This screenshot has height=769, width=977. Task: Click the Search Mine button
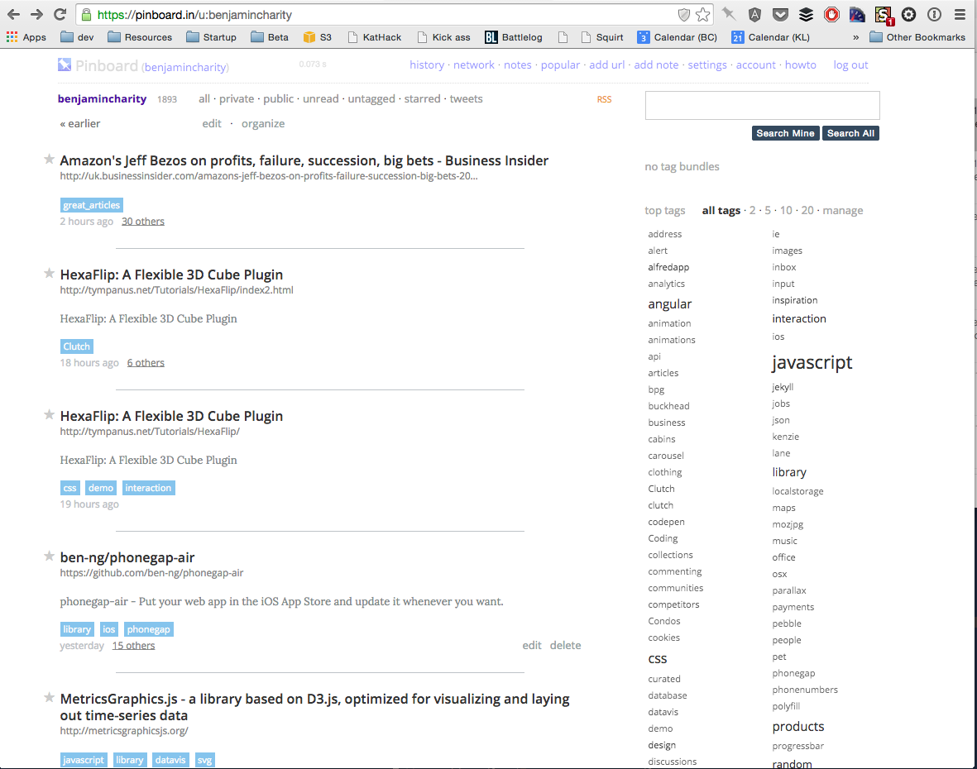click(785, 133)
